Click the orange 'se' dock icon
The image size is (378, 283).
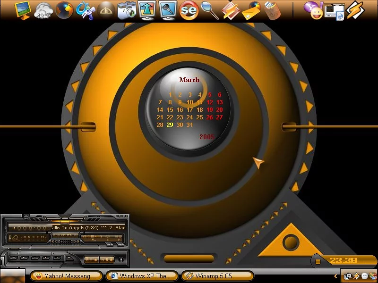pyautogui.click(x=189, y=10)
